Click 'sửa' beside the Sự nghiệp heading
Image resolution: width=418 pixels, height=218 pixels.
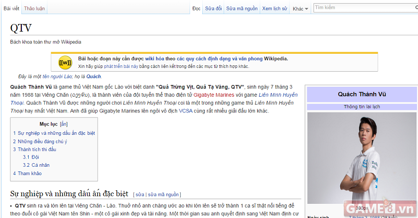[140, 195]
